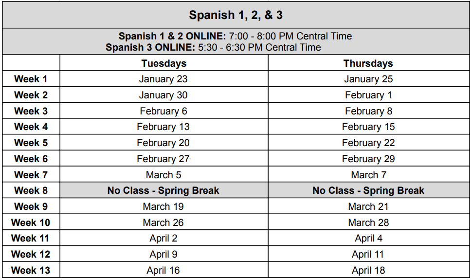This screenshot has height=280, width=472.
Task: Select the April 11 cell
Action: (368, 254)
